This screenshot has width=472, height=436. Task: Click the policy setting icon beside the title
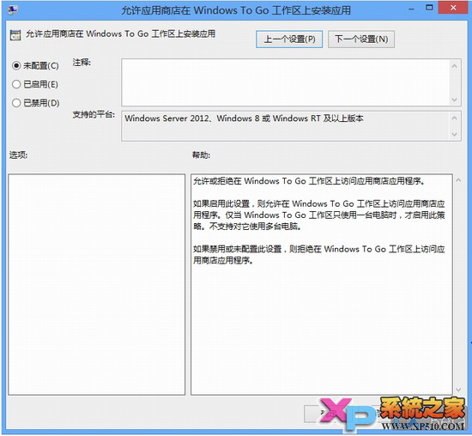coord(15,35)
